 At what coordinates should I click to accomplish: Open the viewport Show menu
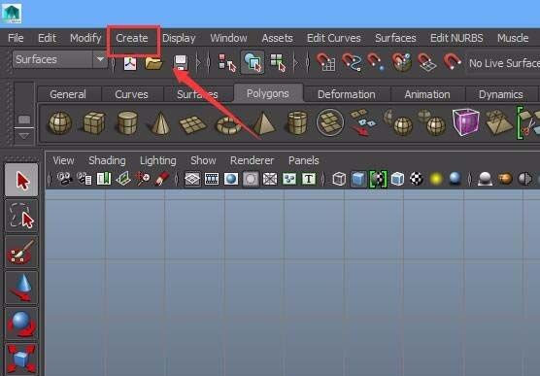(x=203, y=160)
